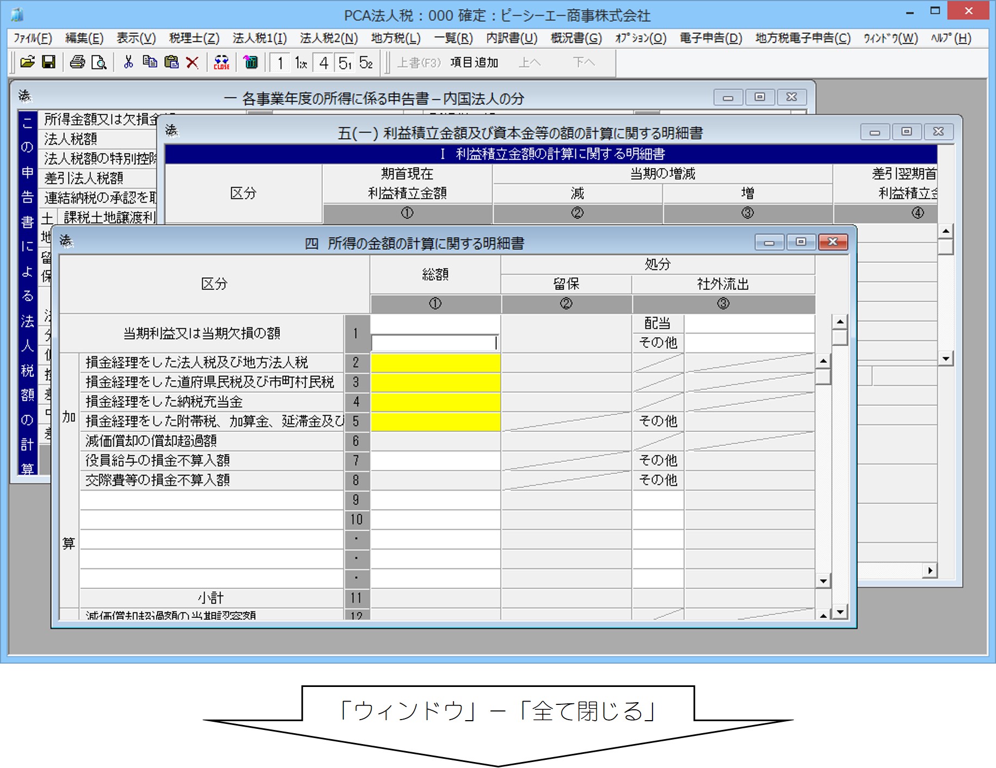Click the row 9 blank 区分 field
The image size is (996, 768).
tap(212, 500)
